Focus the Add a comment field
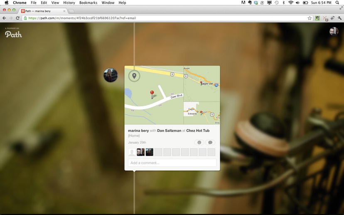Screen dimensions: 344x215 [x=172, y=163]
